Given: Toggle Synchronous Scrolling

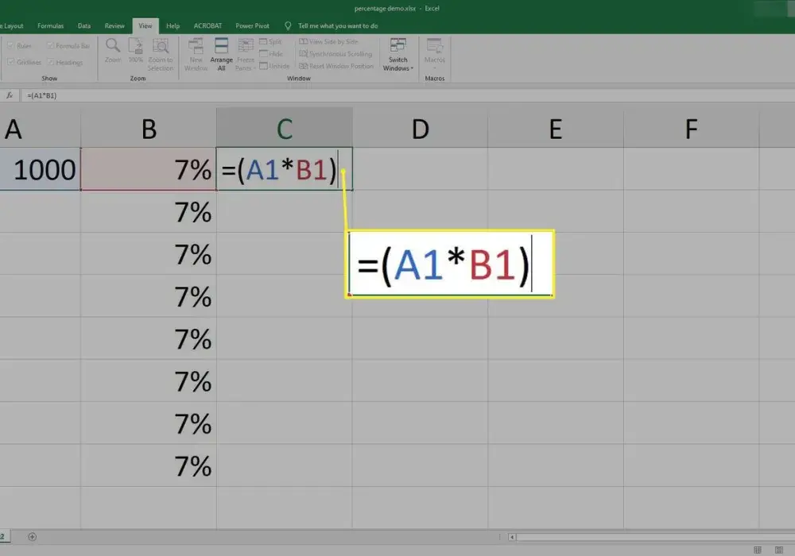Looking at the screenshot, I should (335, 54).
